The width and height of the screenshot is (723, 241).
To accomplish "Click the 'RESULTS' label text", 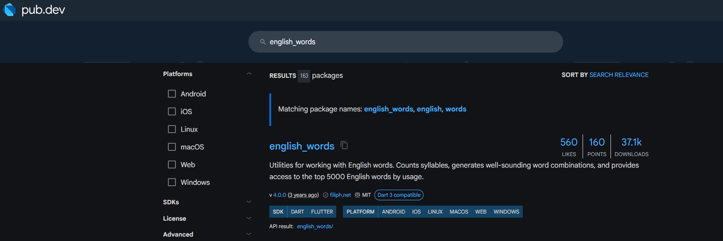I will tap(283, 76).
